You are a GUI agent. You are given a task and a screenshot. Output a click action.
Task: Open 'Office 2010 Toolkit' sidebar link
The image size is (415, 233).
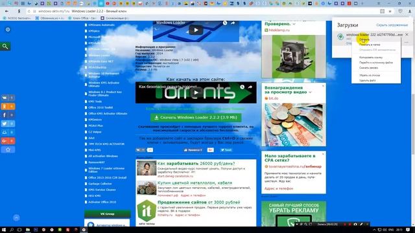101,107
